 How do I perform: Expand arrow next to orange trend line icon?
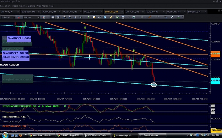[x=153, y=17]
